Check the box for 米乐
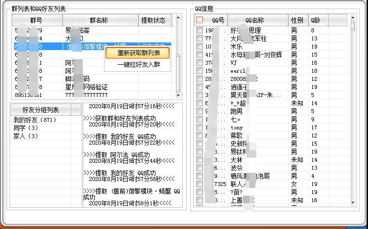This screenshot has width=368, height=229. click(200, 47)
